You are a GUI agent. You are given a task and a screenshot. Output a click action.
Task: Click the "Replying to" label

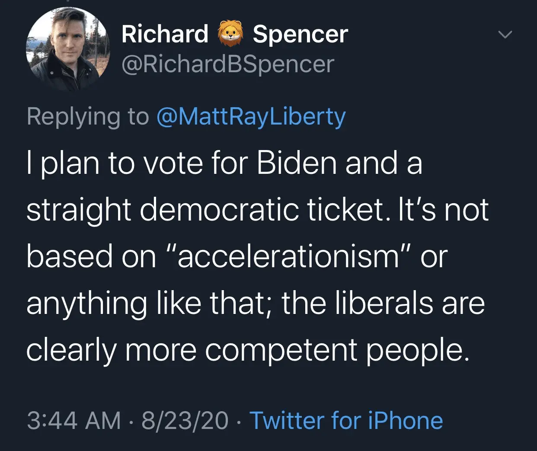87,117
